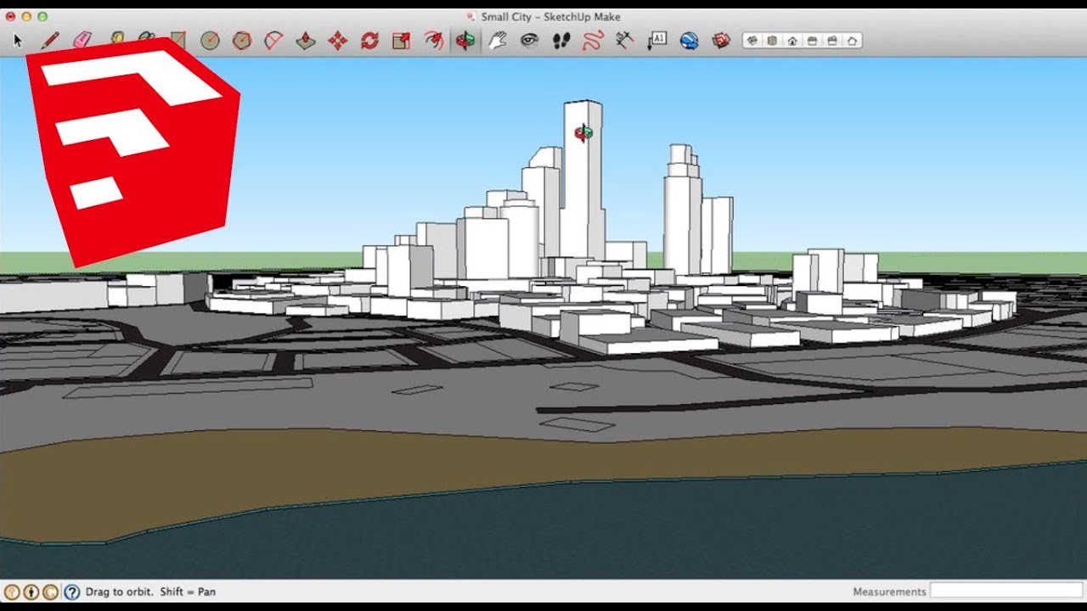Activate the Rectangle drawing tool
The image size is (1087, 611).
[177, 40]
